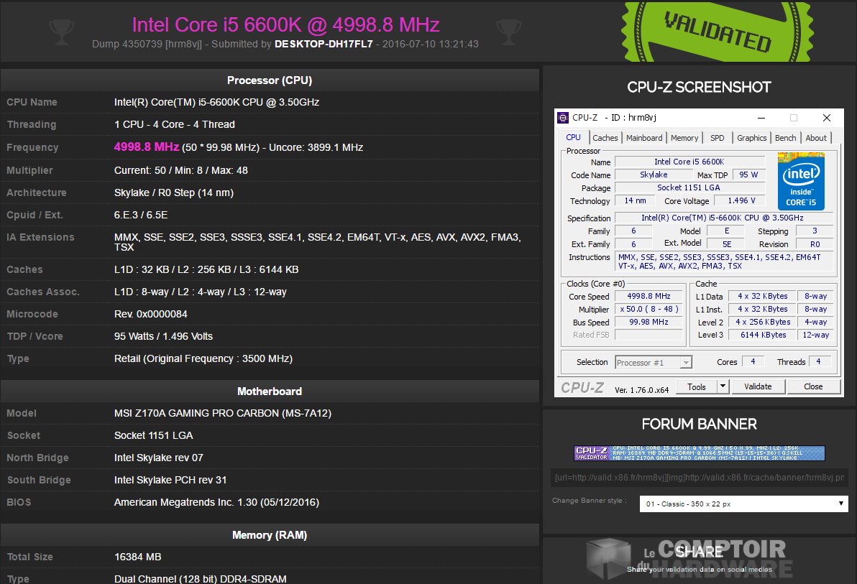
Task: Click the CPU-Z app icon in screenshot title bar
Action: (x=562, y=118)
